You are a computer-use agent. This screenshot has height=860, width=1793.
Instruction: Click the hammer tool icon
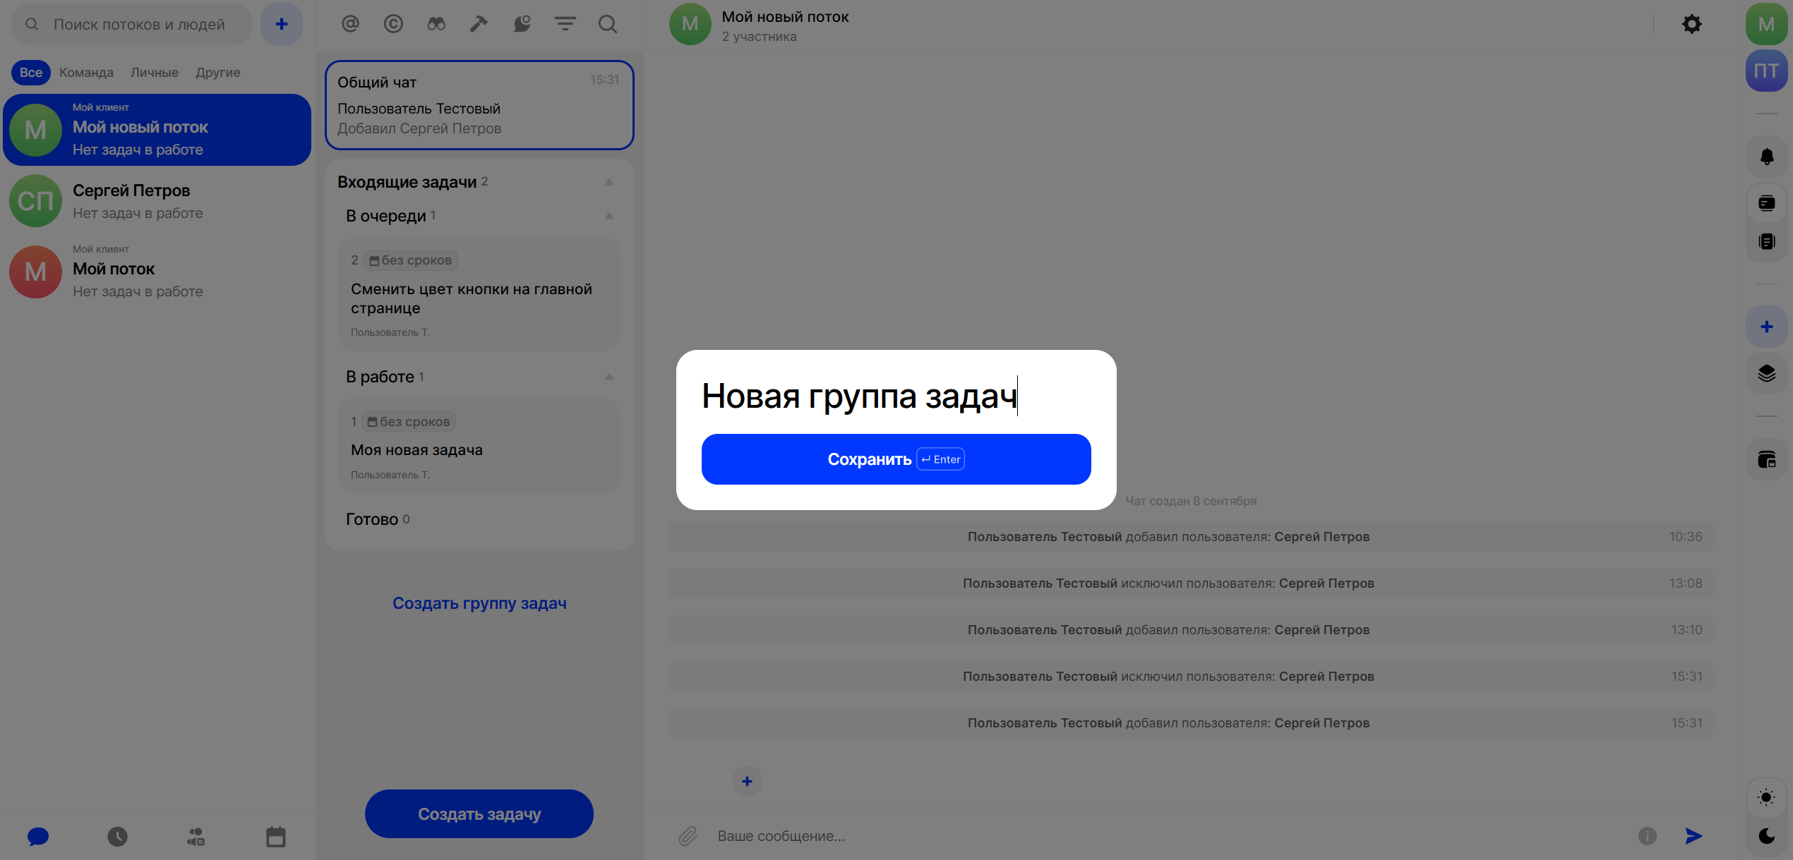(479, 24)
